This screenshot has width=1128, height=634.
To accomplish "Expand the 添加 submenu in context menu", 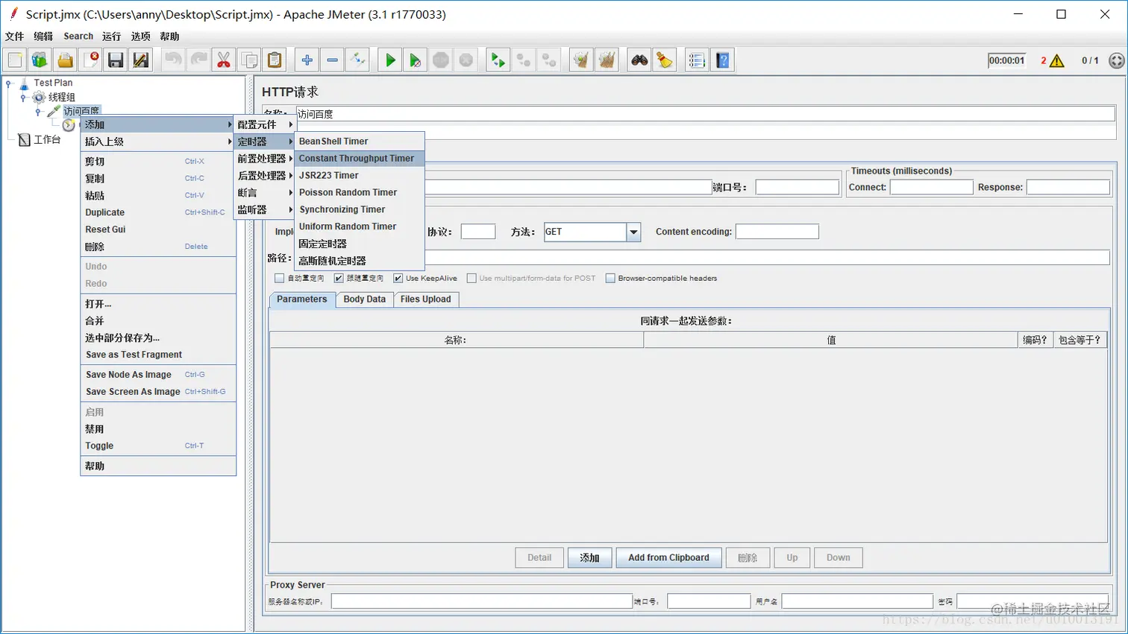I will click(x=158, y=124).
